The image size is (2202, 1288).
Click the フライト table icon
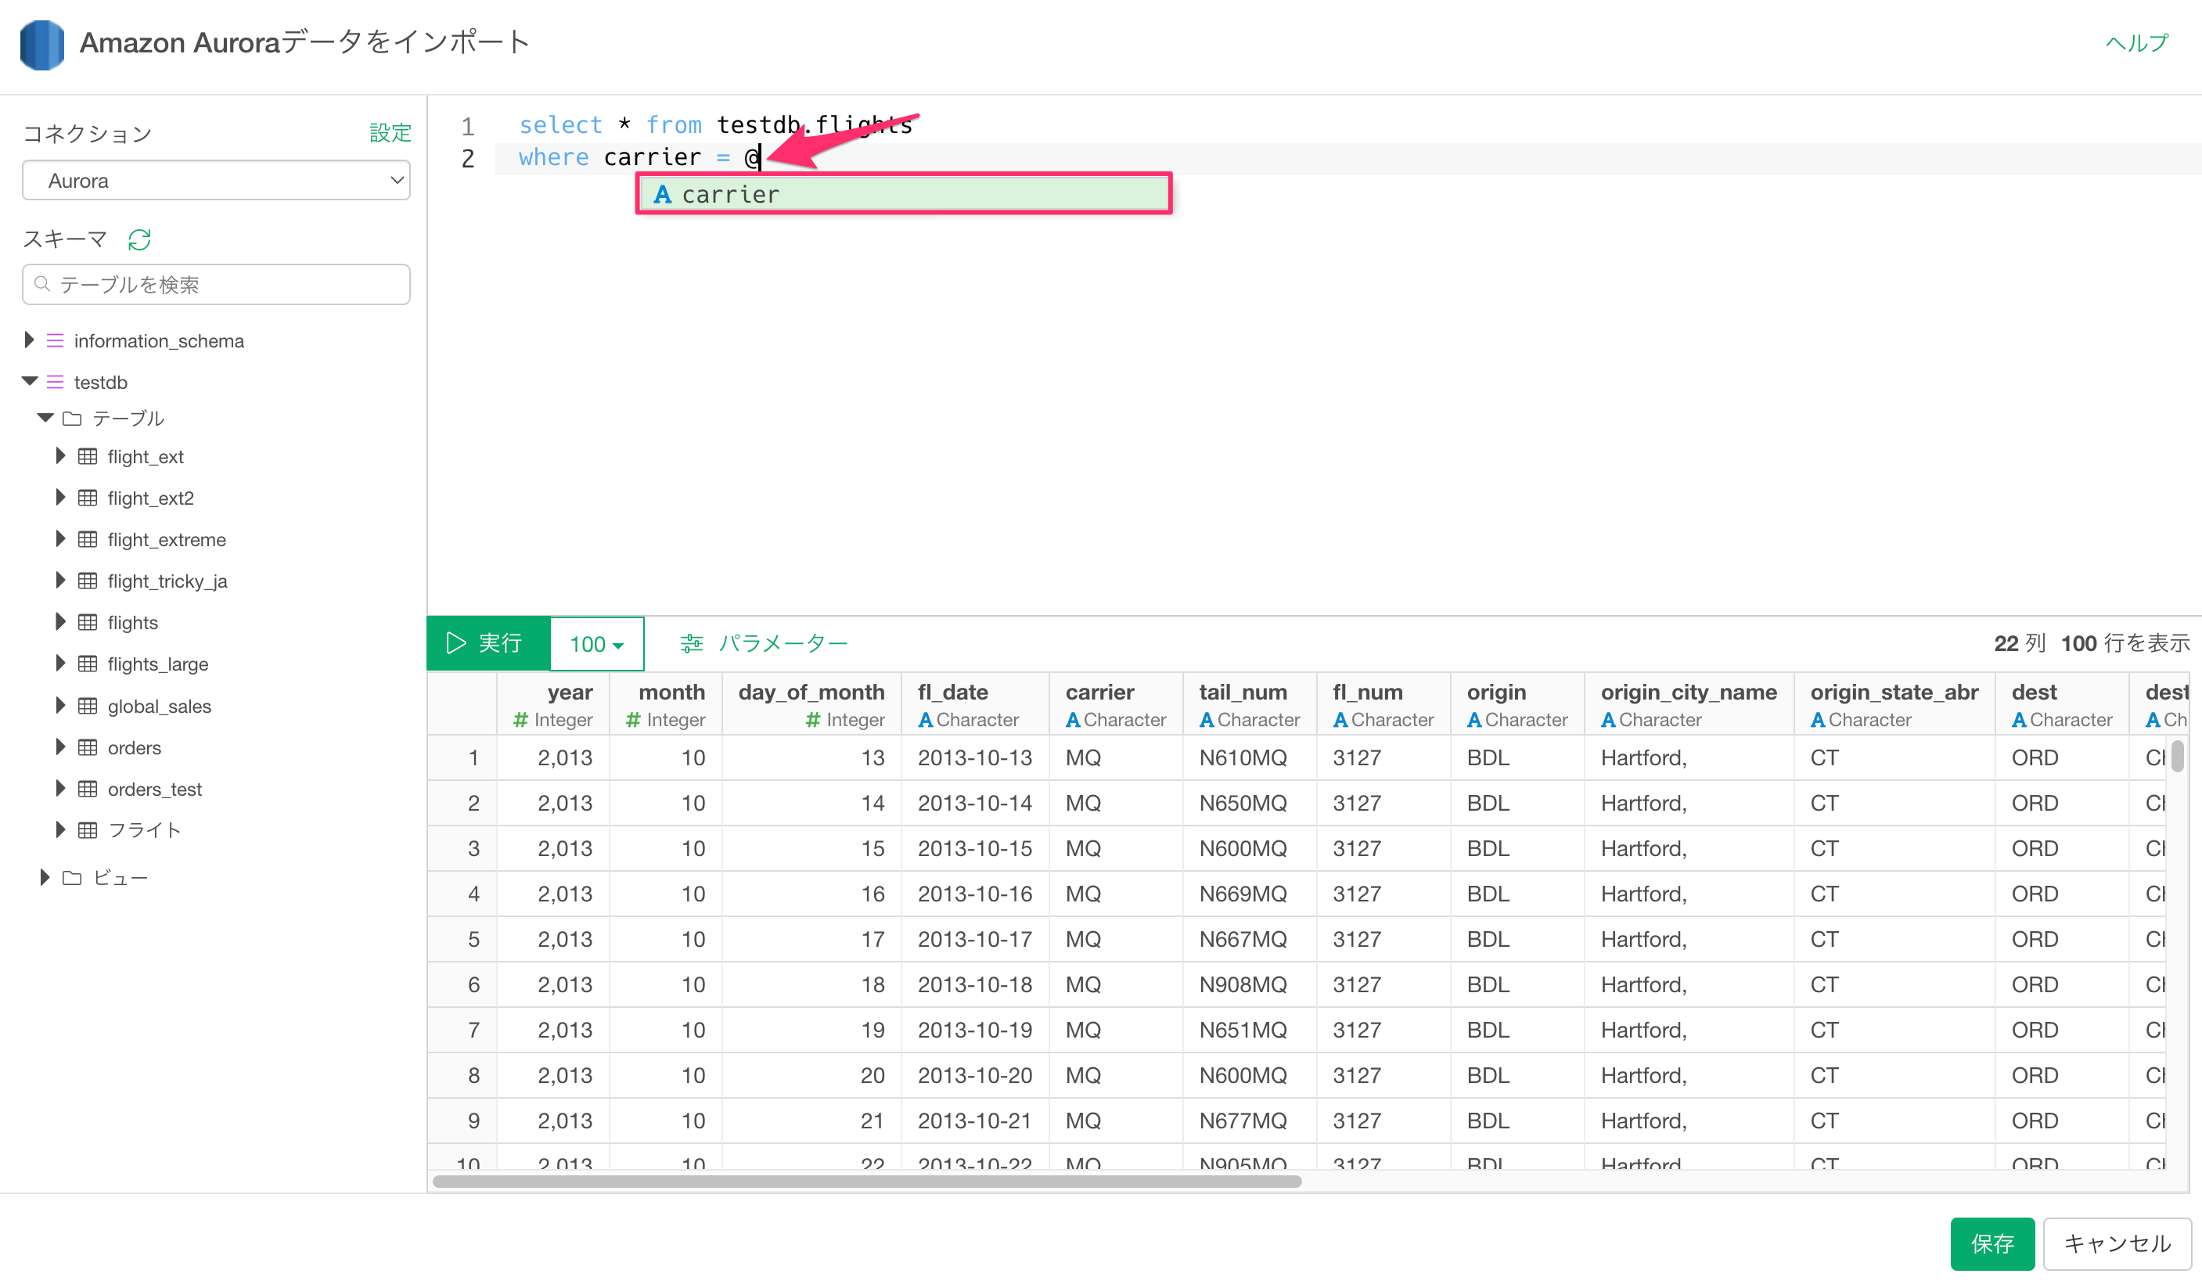[x=88, y=830]
